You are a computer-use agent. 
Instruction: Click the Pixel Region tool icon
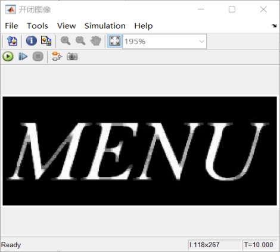tap(46, 41)
